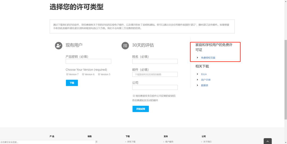
Task: Click the 邮件 (必填) email field
Action: 155,74
